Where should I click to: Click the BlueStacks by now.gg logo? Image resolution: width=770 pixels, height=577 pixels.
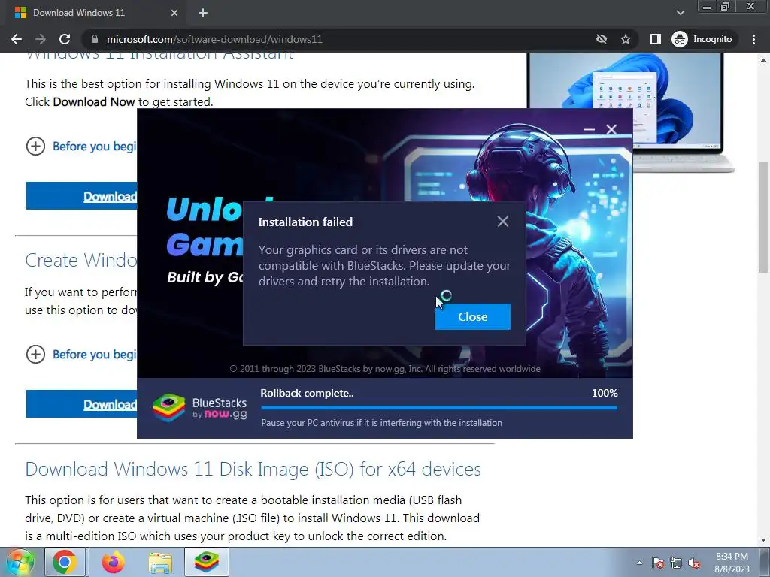coord(200,408)
